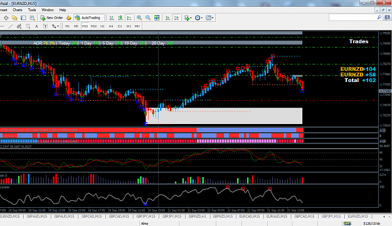This screenshot has height=226, width=392.
Task: Switch timeframe to M5
Action: [x=77, y=26]
